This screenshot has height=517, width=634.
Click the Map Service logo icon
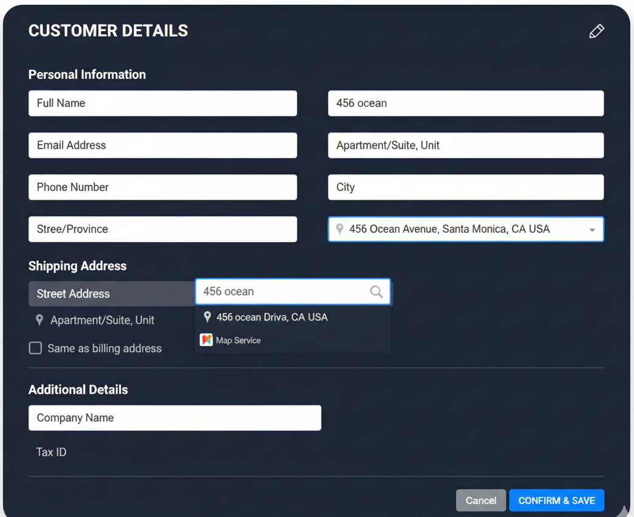[x=206, y=340]
